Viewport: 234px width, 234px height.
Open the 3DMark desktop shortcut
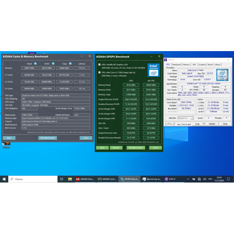tap(6, 145)
